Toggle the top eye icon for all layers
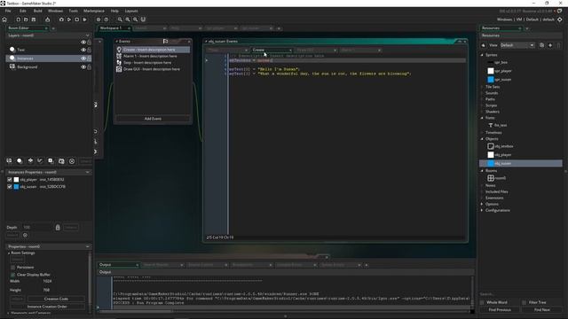Viewport: 568px width, 319px height. coord(83,43)
